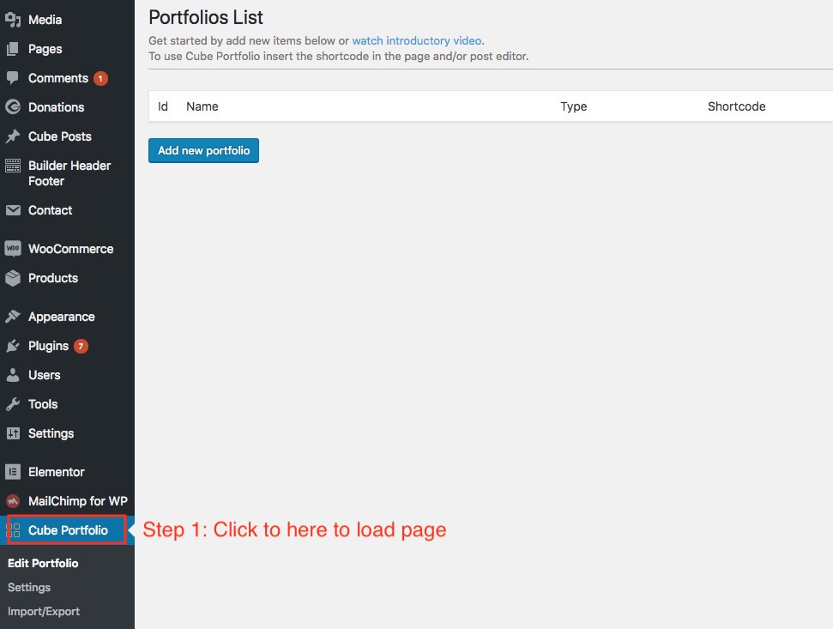Select the Cube Portfolio menu item

pos(67,530)
